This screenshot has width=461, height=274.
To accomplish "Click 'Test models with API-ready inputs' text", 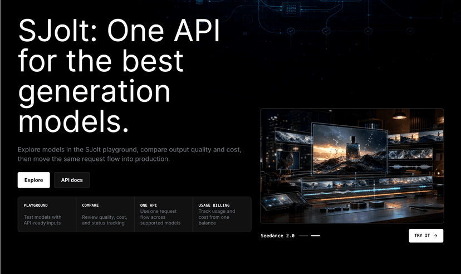I will 43,220.
